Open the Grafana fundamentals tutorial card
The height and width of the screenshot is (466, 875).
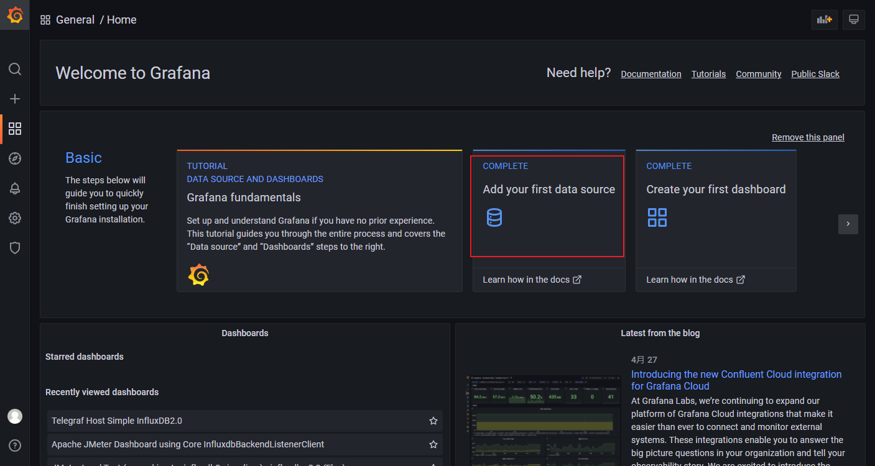point(320,221)
